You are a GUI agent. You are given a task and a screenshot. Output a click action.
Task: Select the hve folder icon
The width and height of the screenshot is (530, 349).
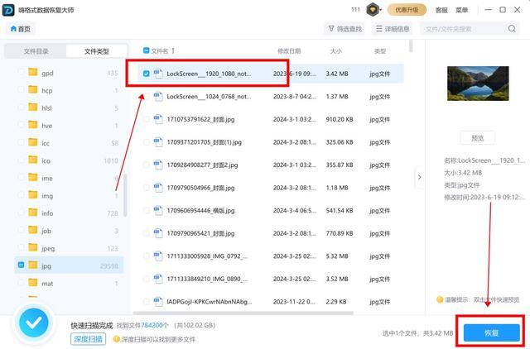[x=33, y=125]
